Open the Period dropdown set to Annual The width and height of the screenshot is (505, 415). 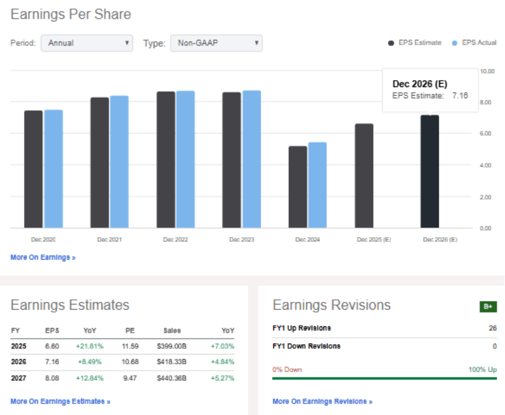point(86,43)
